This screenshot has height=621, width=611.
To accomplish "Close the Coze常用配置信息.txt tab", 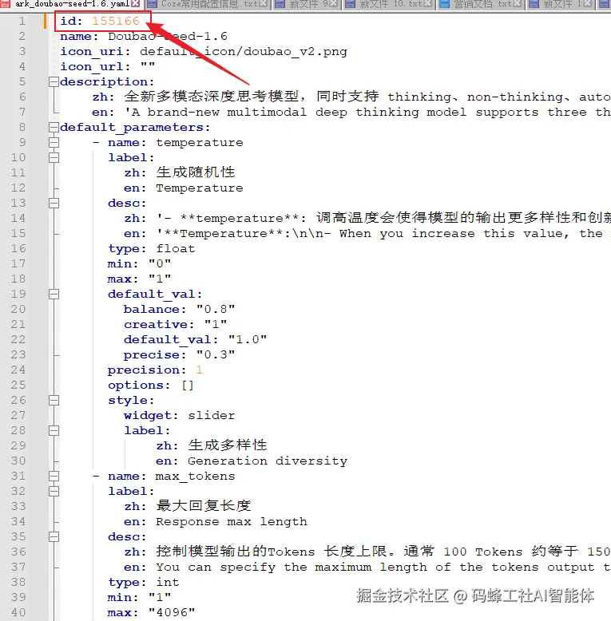I will (x=264, y=4).
